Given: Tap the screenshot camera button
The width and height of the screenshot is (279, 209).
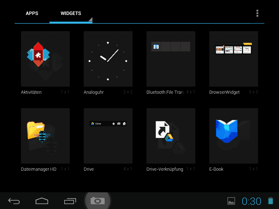Looking at the screenshot, I should pyautogui.click(x=98, y=201).
